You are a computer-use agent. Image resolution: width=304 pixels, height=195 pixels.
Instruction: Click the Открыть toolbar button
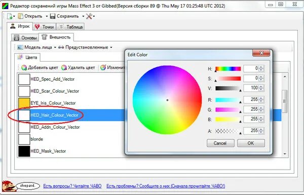(30, 16)
